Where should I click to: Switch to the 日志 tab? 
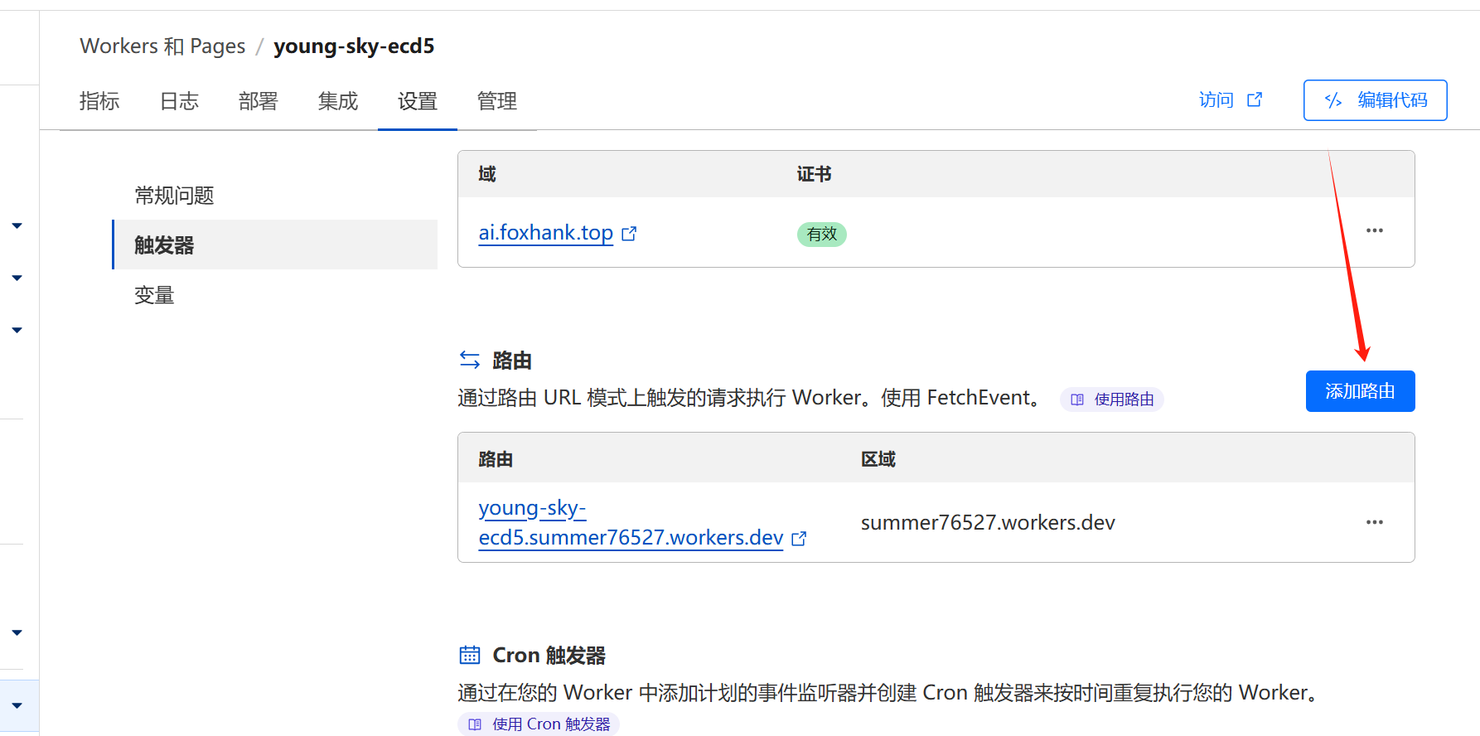tap(179, 101)
